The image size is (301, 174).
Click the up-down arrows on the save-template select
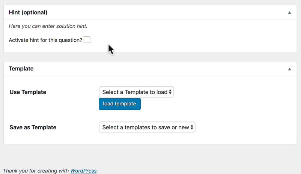click(192, 127)
